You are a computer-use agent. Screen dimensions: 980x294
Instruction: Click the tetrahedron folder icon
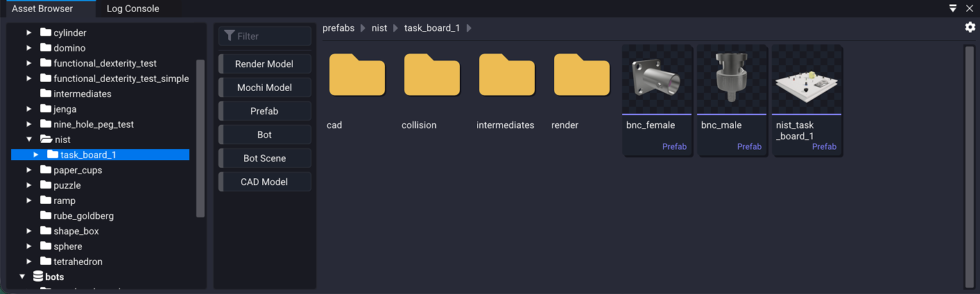click(46, 261)
